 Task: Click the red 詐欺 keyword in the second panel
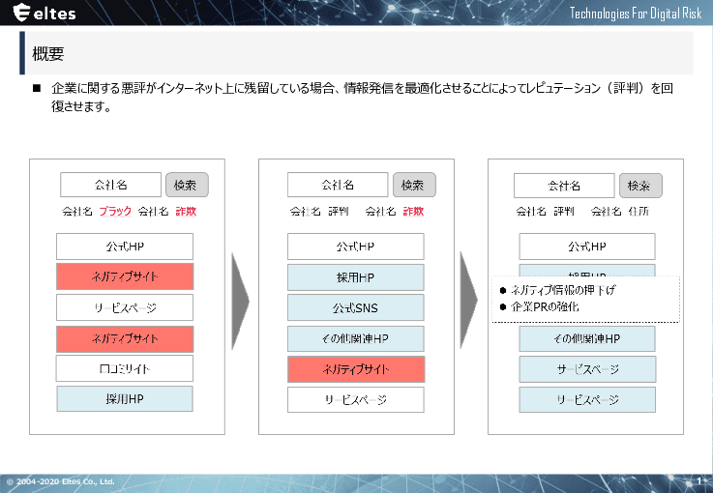(413, 212)
